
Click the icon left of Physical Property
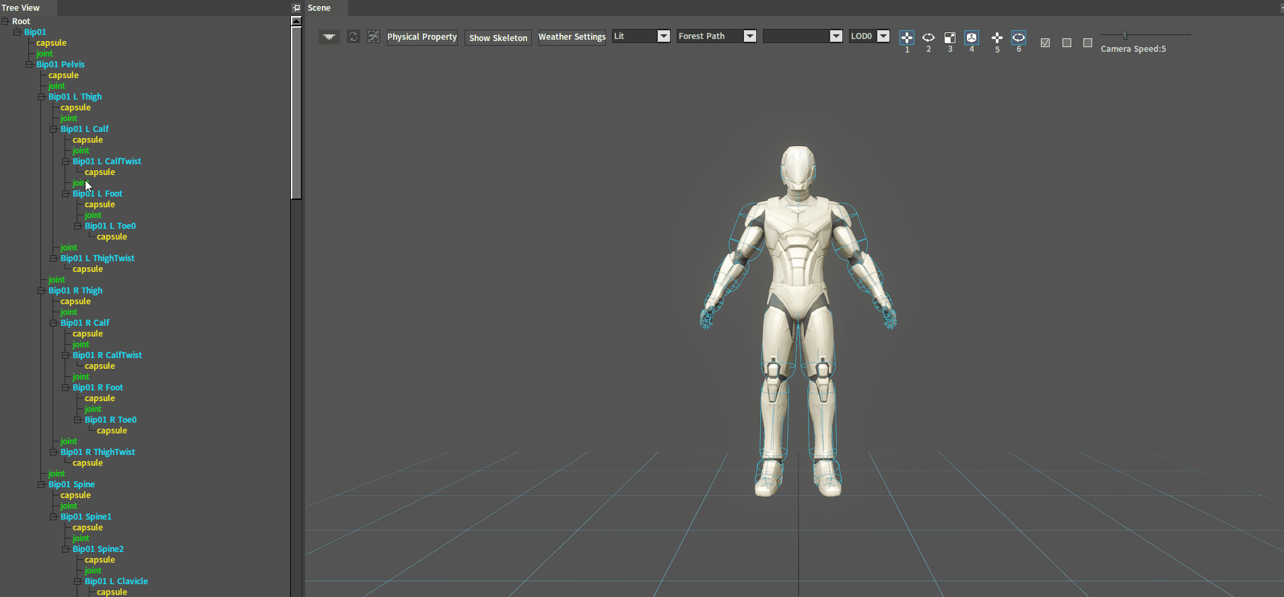(x=374, y=36)
